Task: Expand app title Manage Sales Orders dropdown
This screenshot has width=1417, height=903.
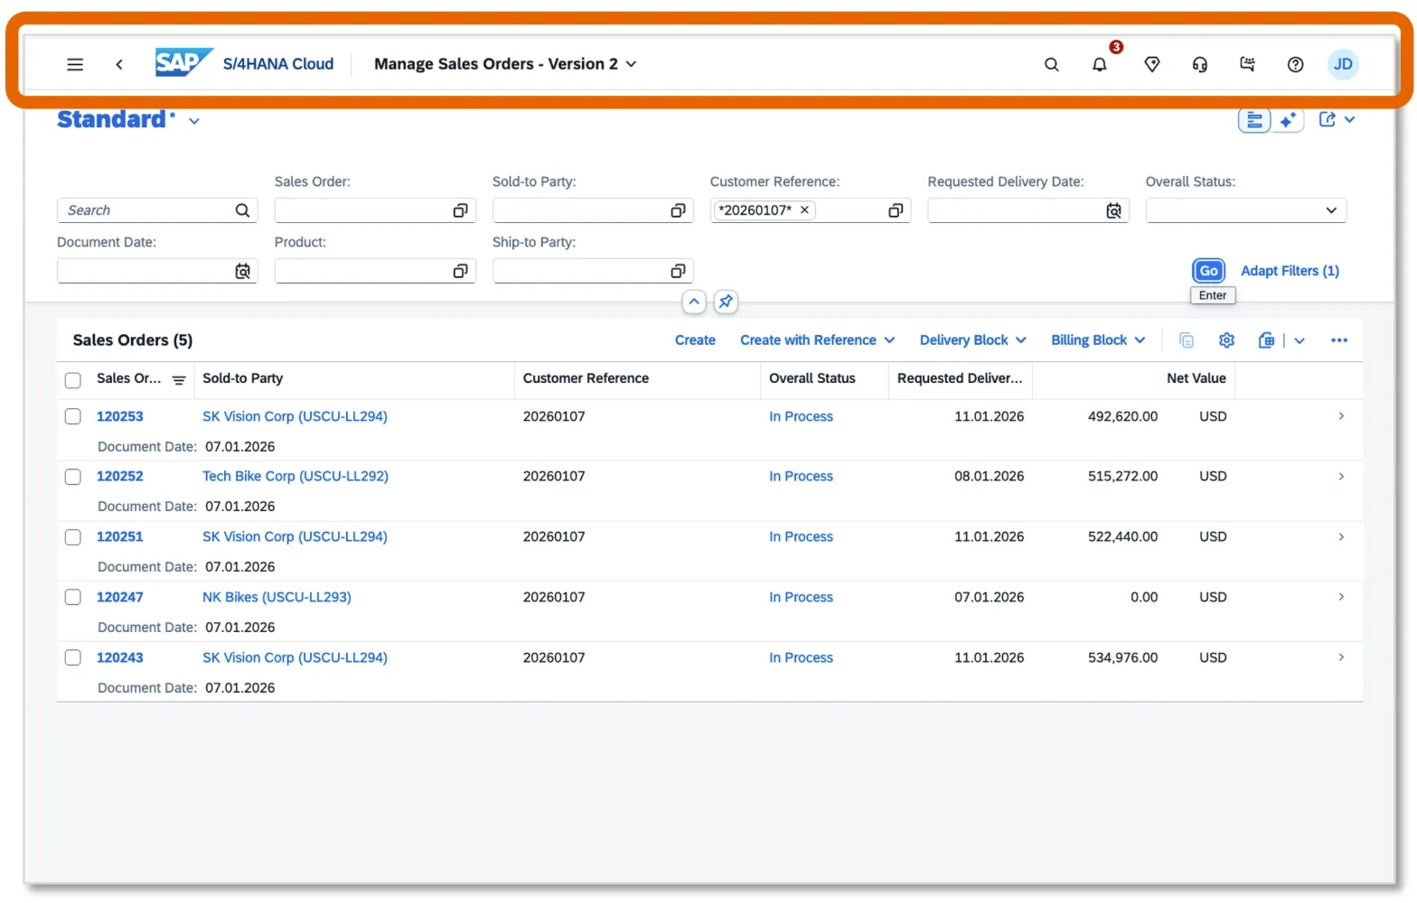Action: tap(631, 64)
